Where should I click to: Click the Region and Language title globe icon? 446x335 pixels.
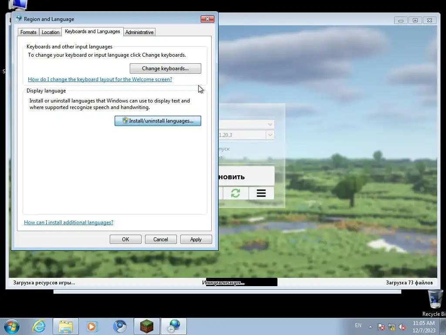[19, 19]
